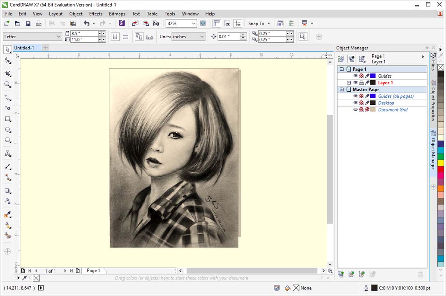
Task: Select the Polygon tool
Action: point(7,140)
